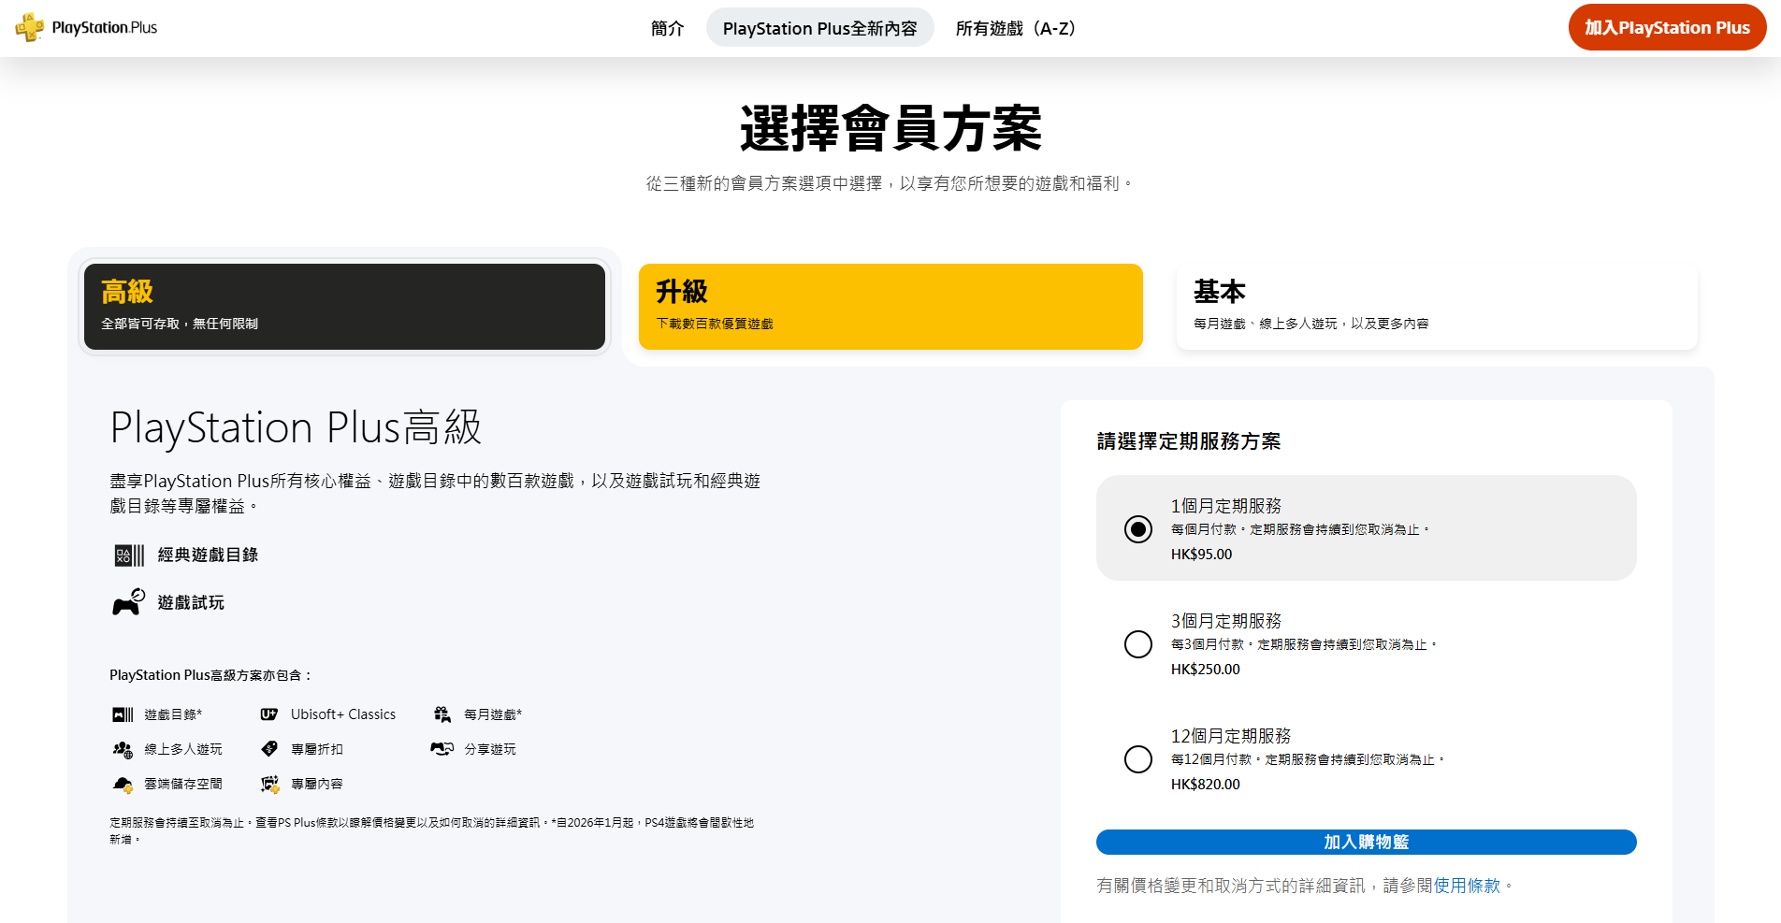Click the 經典遊戲目錄 classics catalog icon
1781x923 pixels.
[128, 555]
